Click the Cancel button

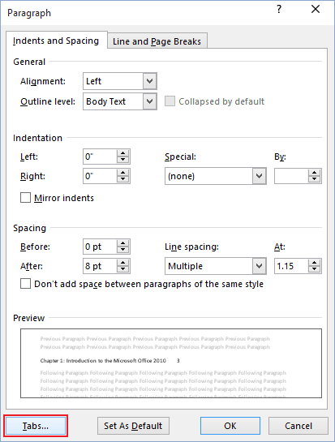tap(298, 426)
